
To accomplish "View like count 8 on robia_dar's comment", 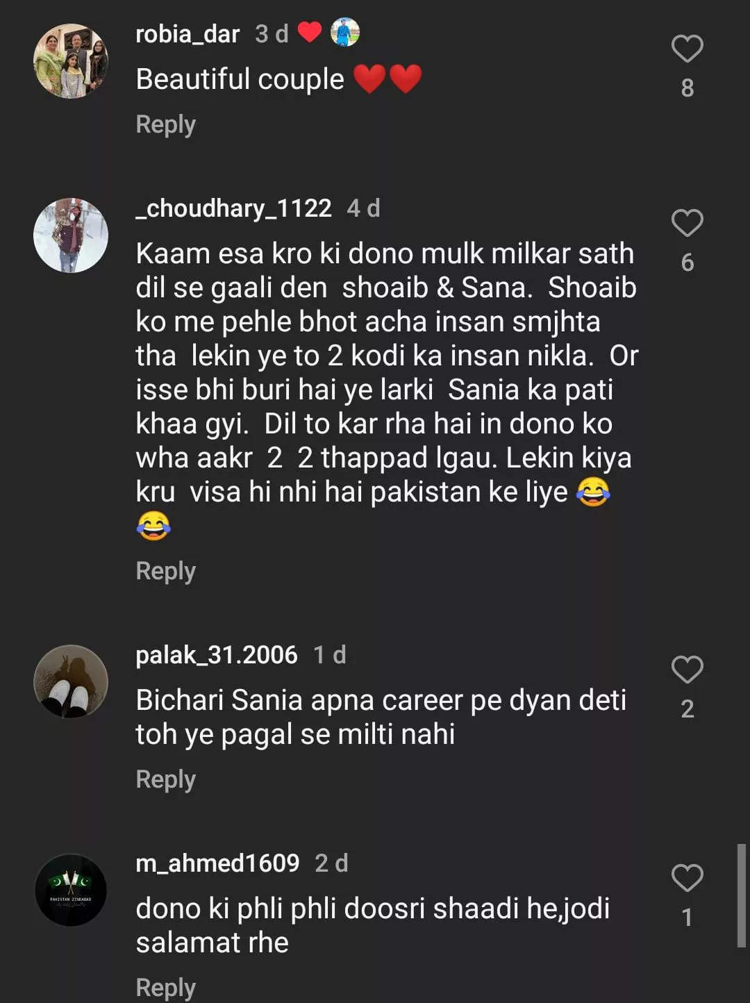I will pyautogui.click(x=687, y=88).
